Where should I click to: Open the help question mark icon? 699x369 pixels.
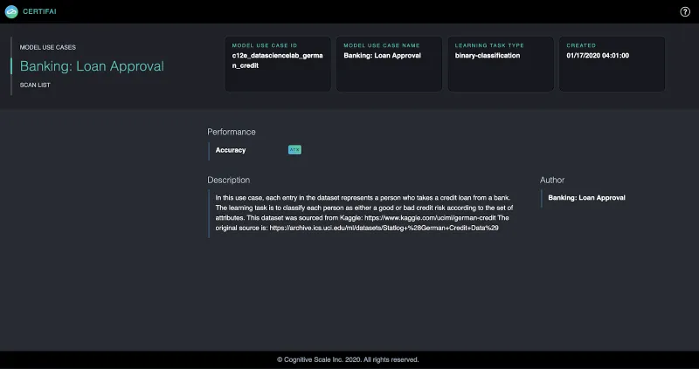tap(685, 12)
